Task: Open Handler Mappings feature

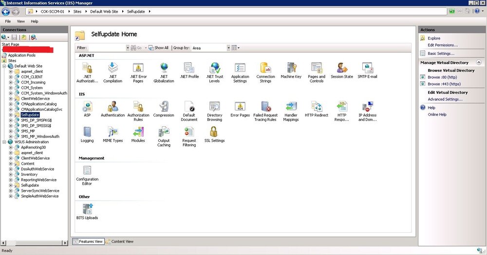Action: 291,111
